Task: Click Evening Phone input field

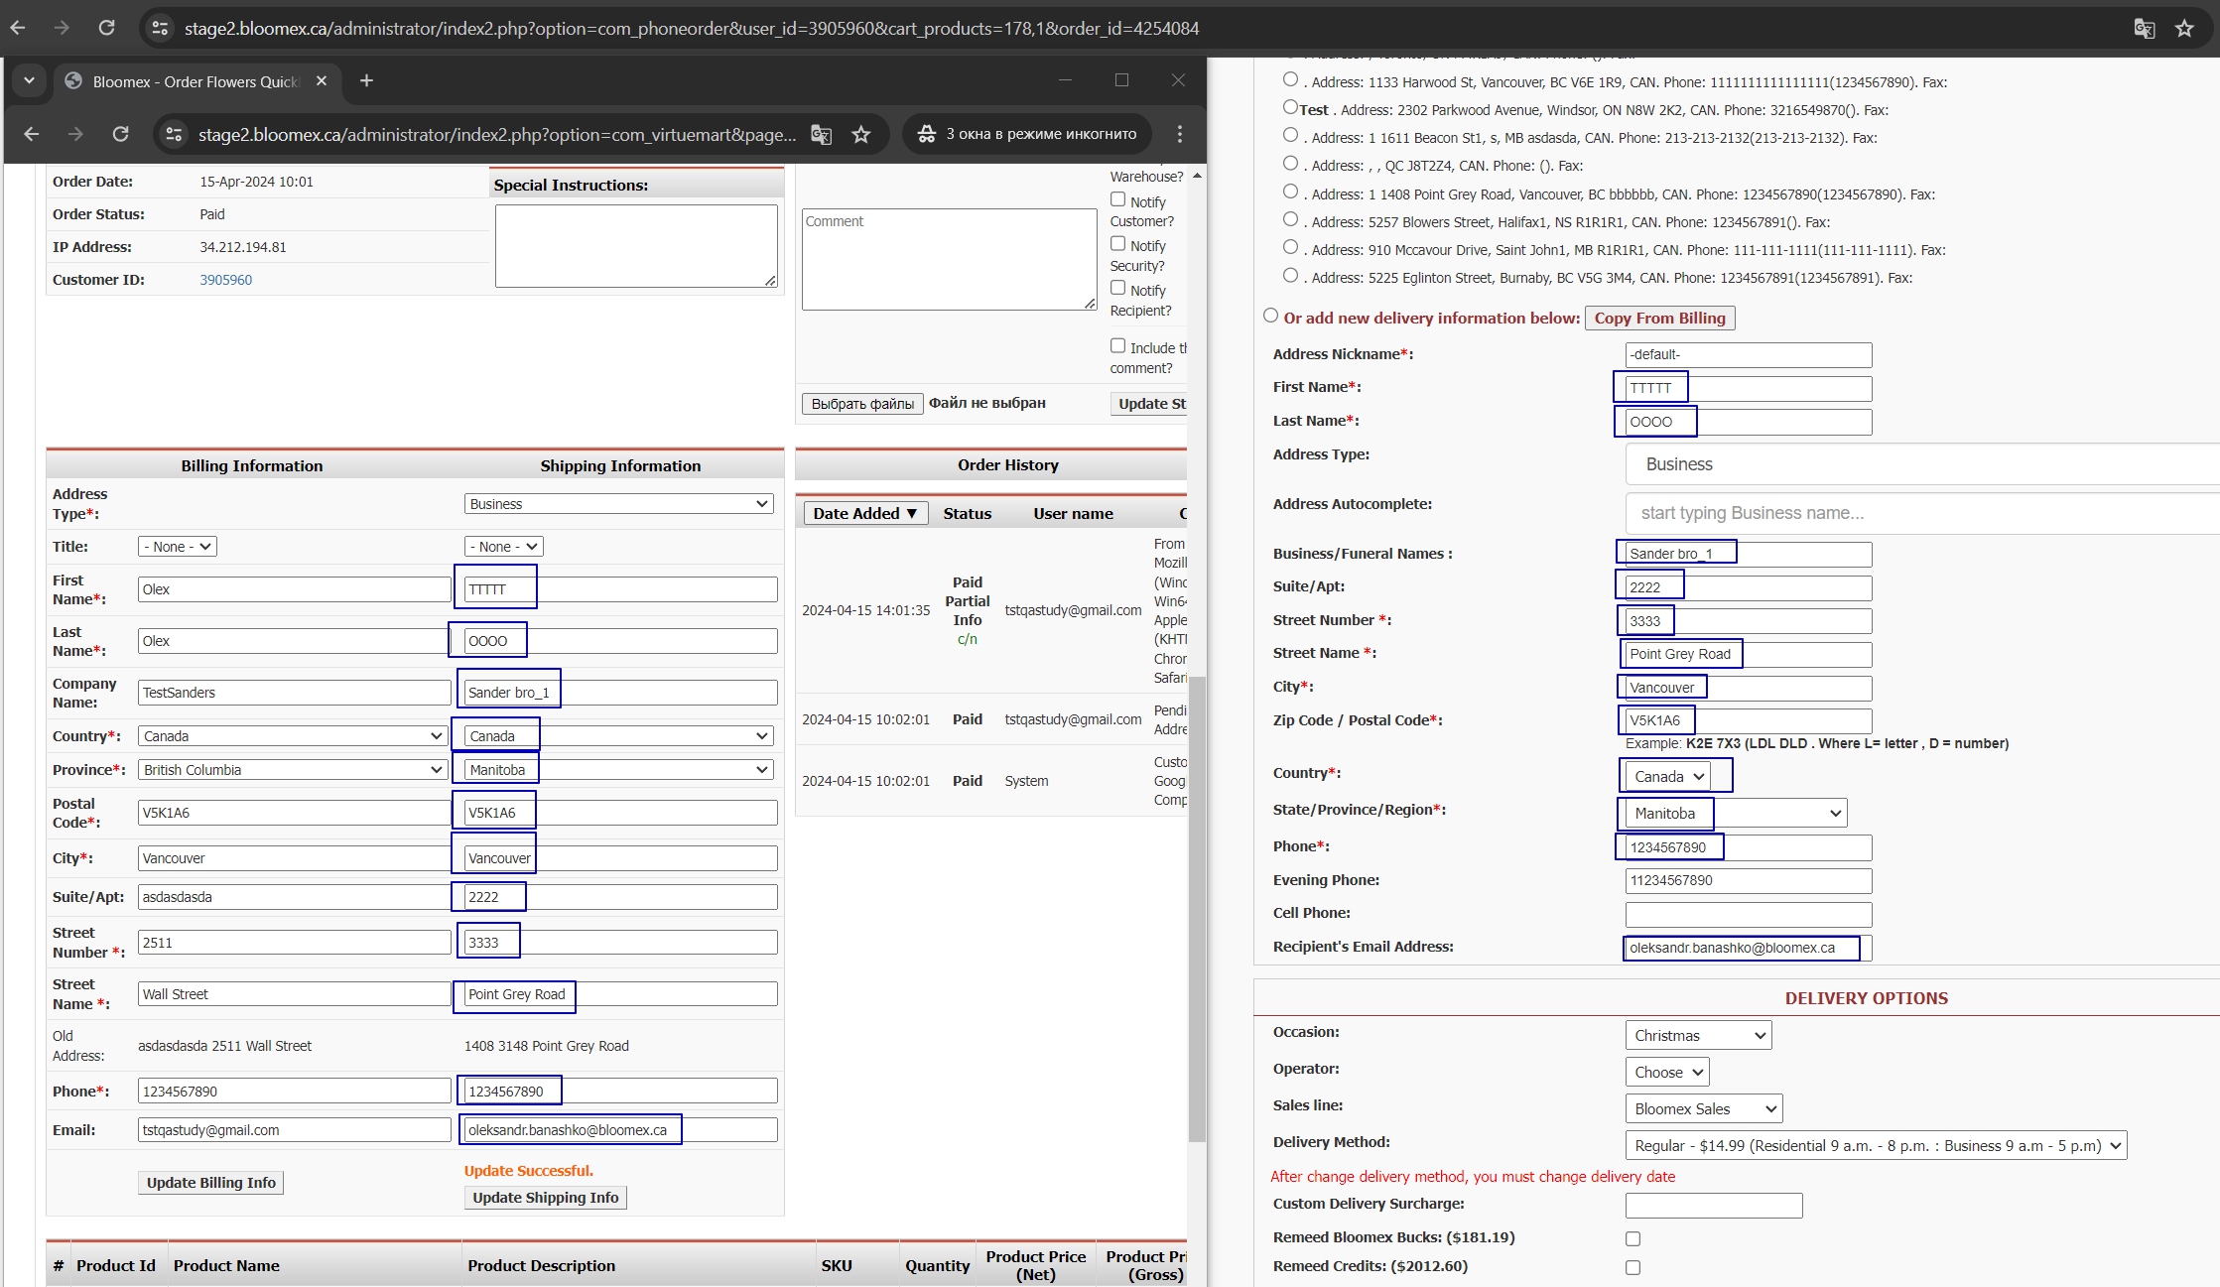Action: point(1749,881)
